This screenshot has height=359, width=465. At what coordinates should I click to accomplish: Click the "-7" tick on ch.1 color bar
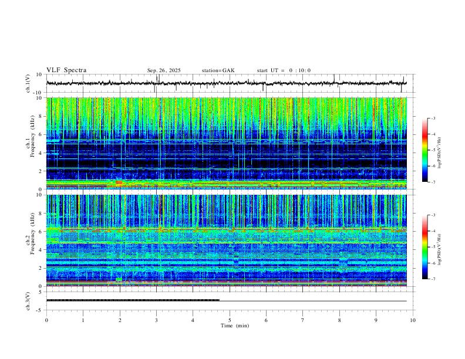click(433, 182)
